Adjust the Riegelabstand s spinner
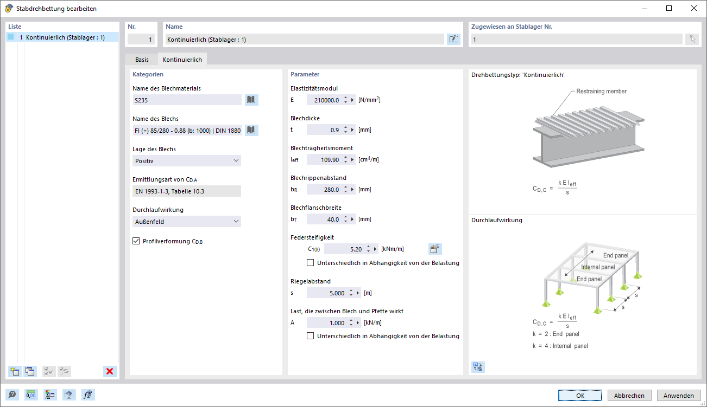 pos(351,293)
